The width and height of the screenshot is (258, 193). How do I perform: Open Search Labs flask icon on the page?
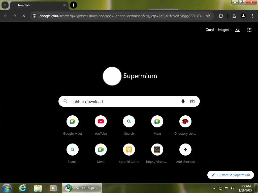[237, 30]
